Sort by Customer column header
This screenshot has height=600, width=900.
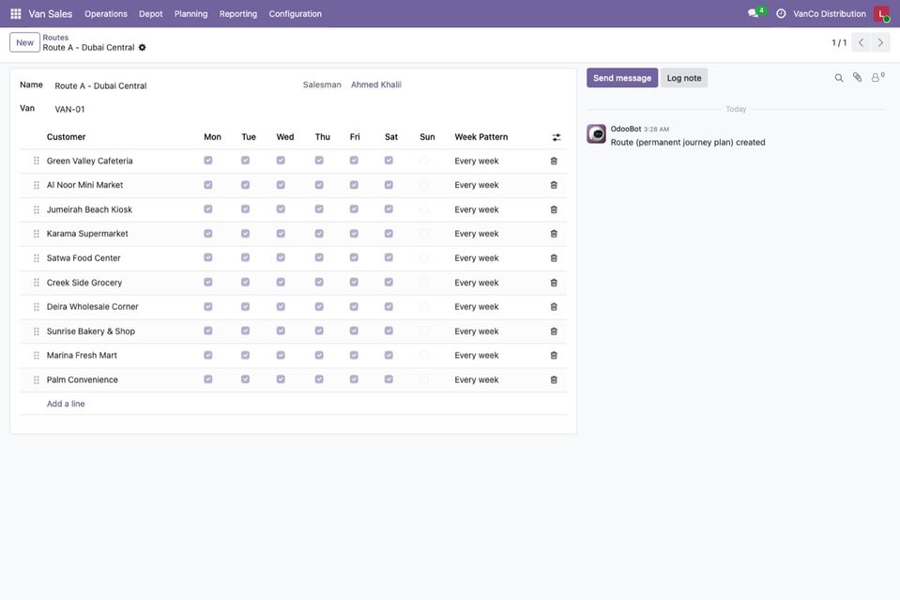coord(66,137)
